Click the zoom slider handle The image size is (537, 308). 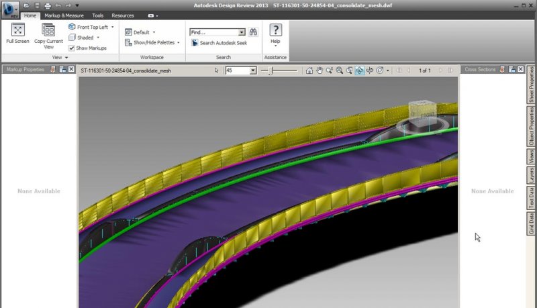pos(271,70)
